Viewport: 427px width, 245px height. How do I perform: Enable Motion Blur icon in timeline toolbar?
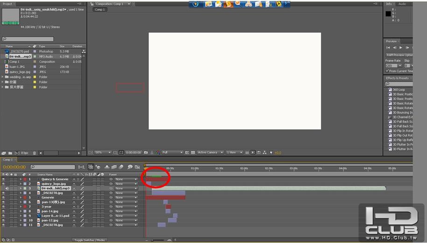click(121, 167)
